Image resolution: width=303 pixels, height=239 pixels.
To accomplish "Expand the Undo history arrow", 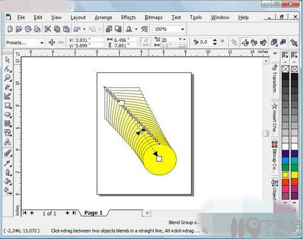I will 84,29.
